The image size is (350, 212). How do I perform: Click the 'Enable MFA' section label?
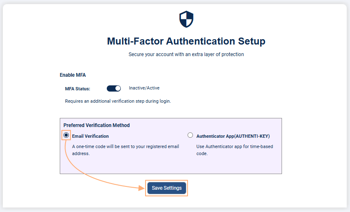(73, 75)
